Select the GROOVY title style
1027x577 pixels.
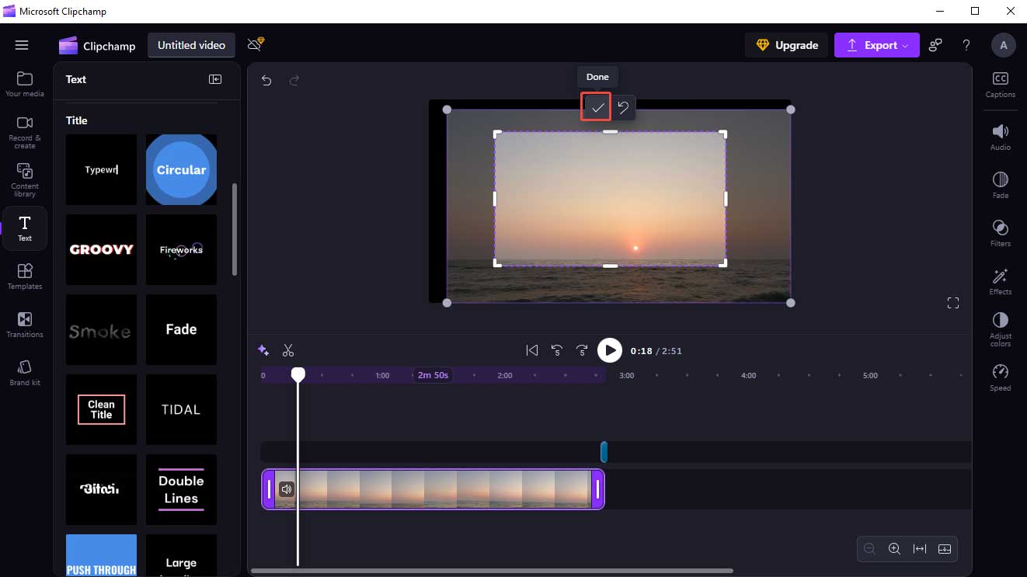pyautogui.click(x=101, y=249)
